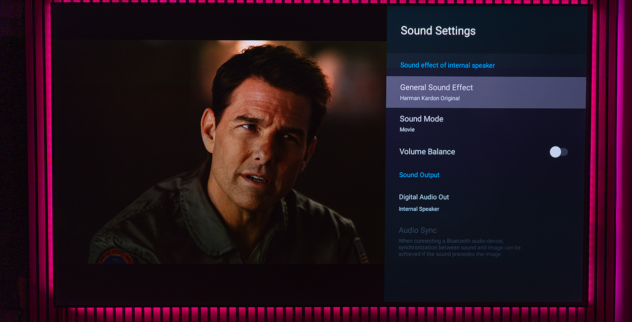This screenshot has width=632, height=322.
Task: Click the 'Internal Speaker' output value
Action: click(419, 209)
